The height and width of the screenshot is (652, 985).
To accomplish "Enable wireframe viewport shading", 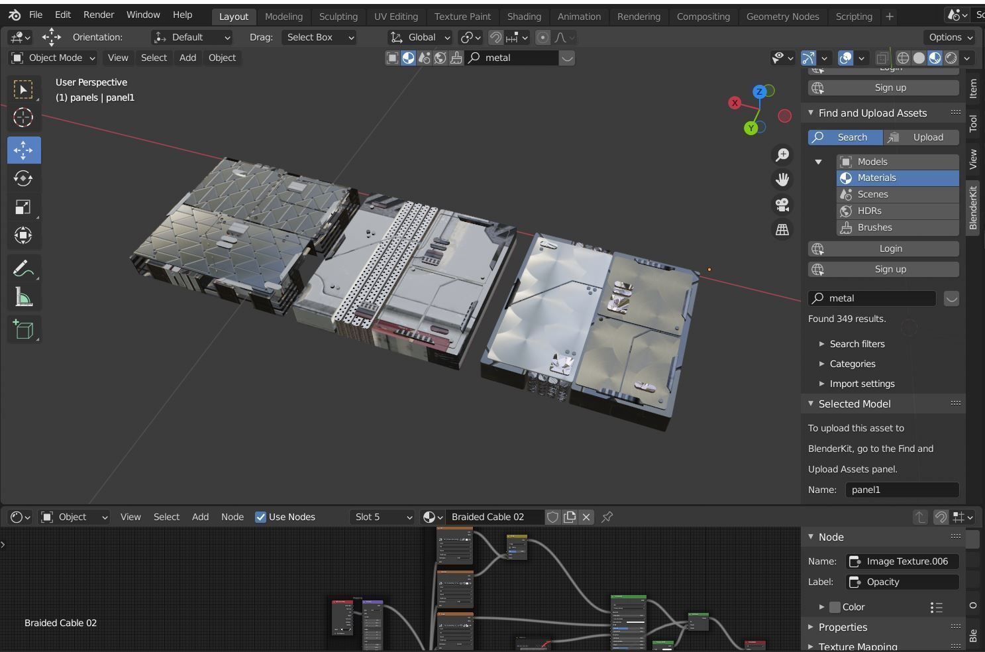I will (903, 58).
